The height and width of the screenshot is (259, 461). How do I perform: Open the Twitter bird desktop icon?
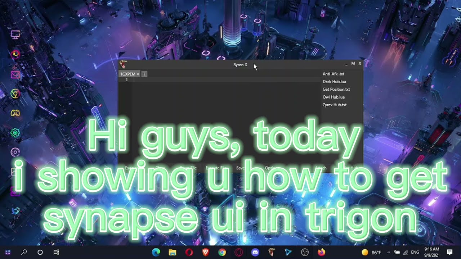15,211
